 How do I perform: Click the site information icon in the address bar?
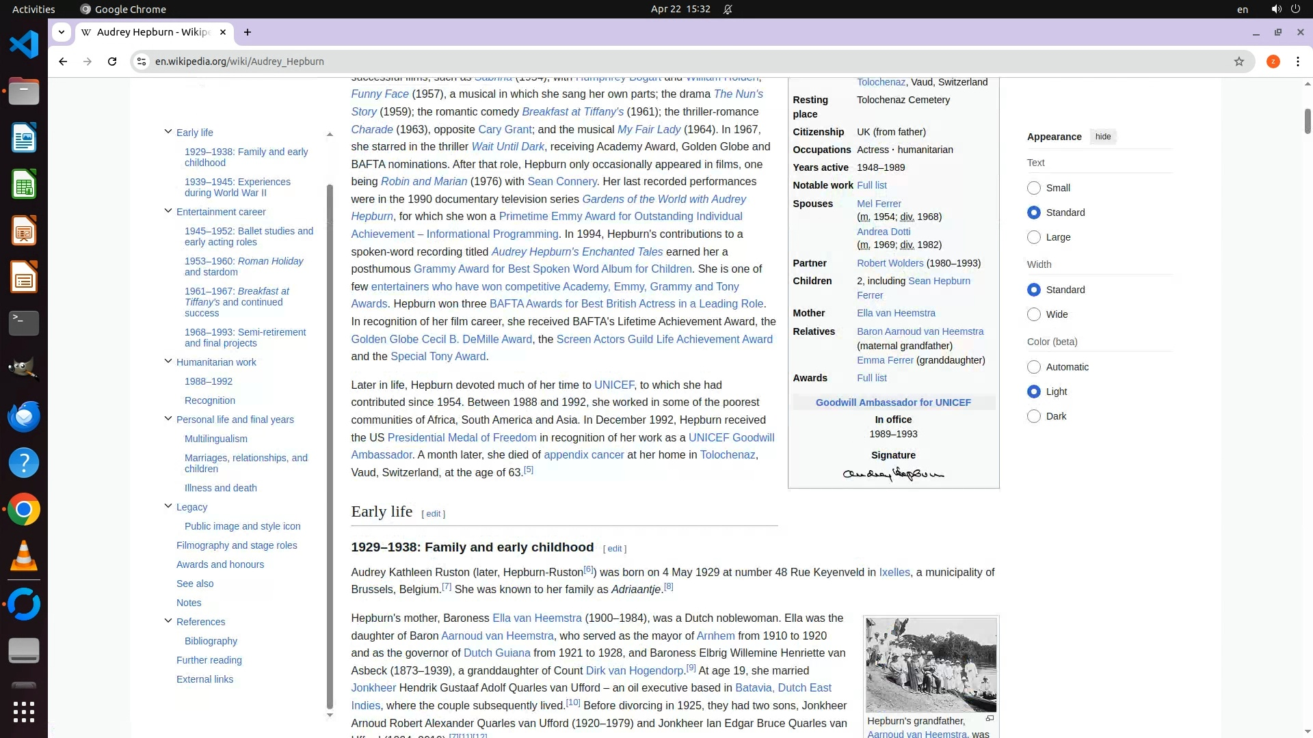tap(142, 61)
